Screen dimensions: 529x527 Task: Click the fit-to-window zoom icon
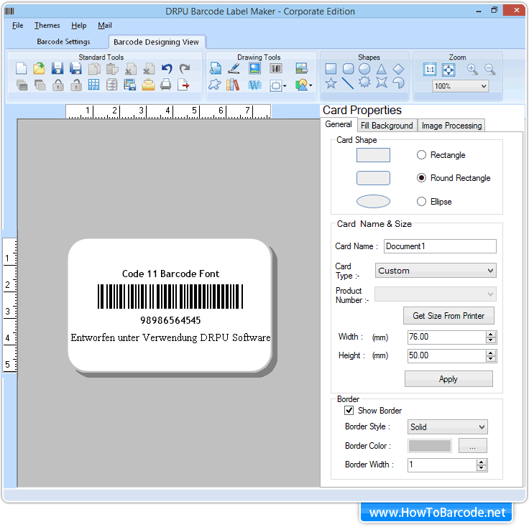448,70
